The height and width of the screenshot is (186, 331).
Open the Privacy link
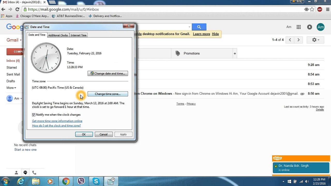(191, 104)
